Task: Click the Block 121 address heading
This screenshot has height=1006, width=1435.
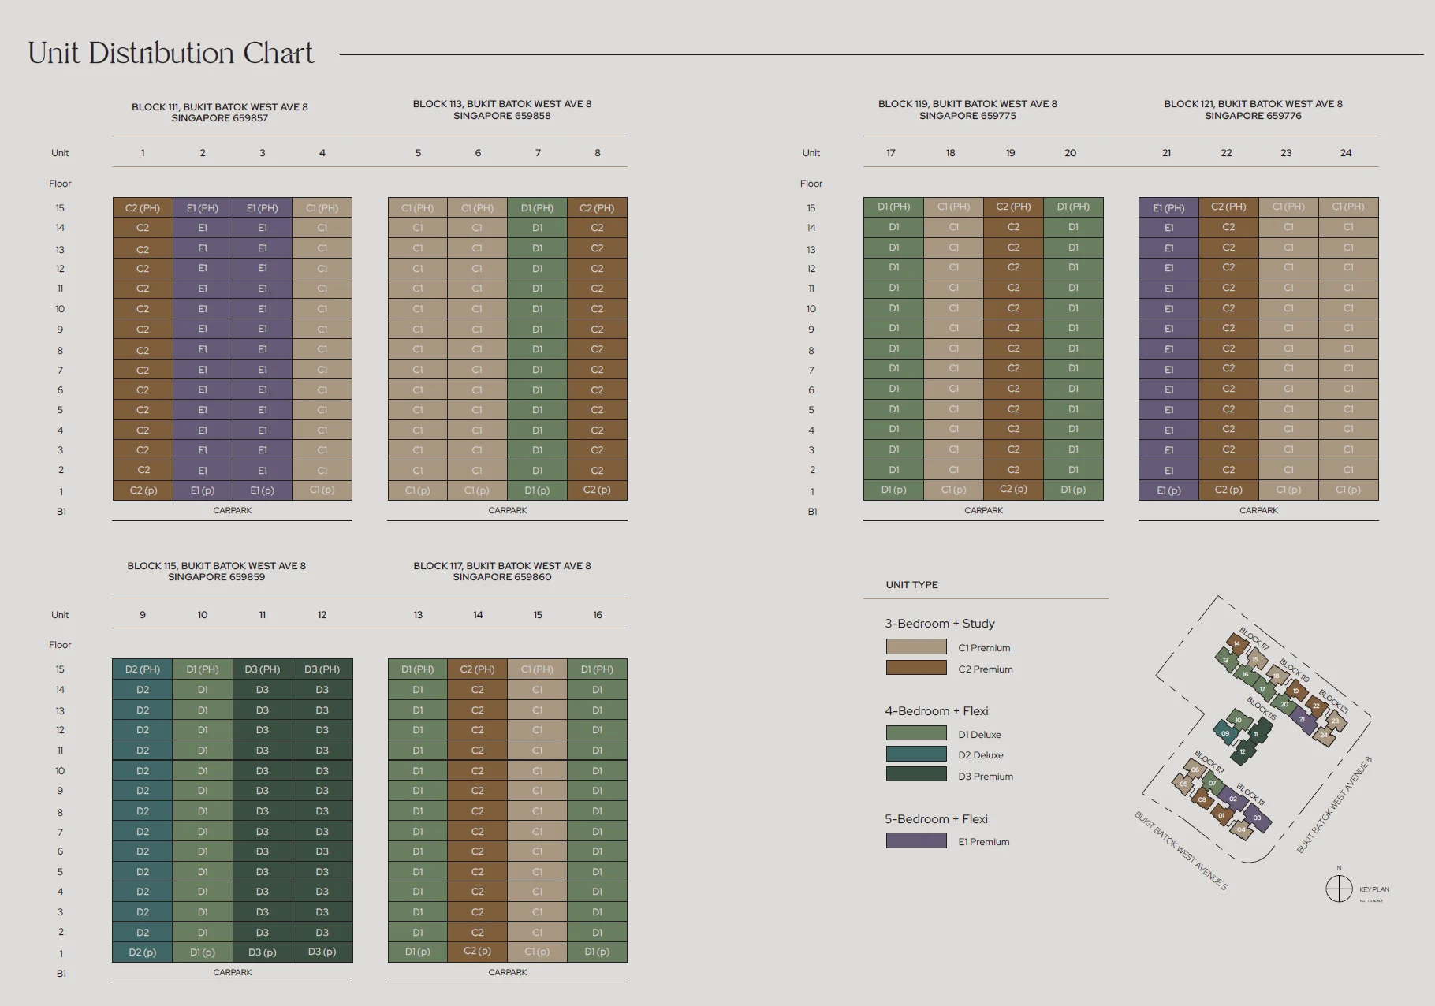Action: [x=1253, y=110]
